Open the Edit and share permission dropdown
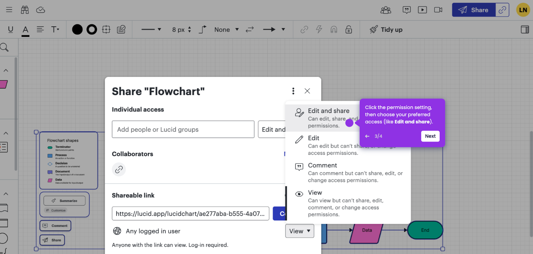Screen dimensions: 533x254 272,129
